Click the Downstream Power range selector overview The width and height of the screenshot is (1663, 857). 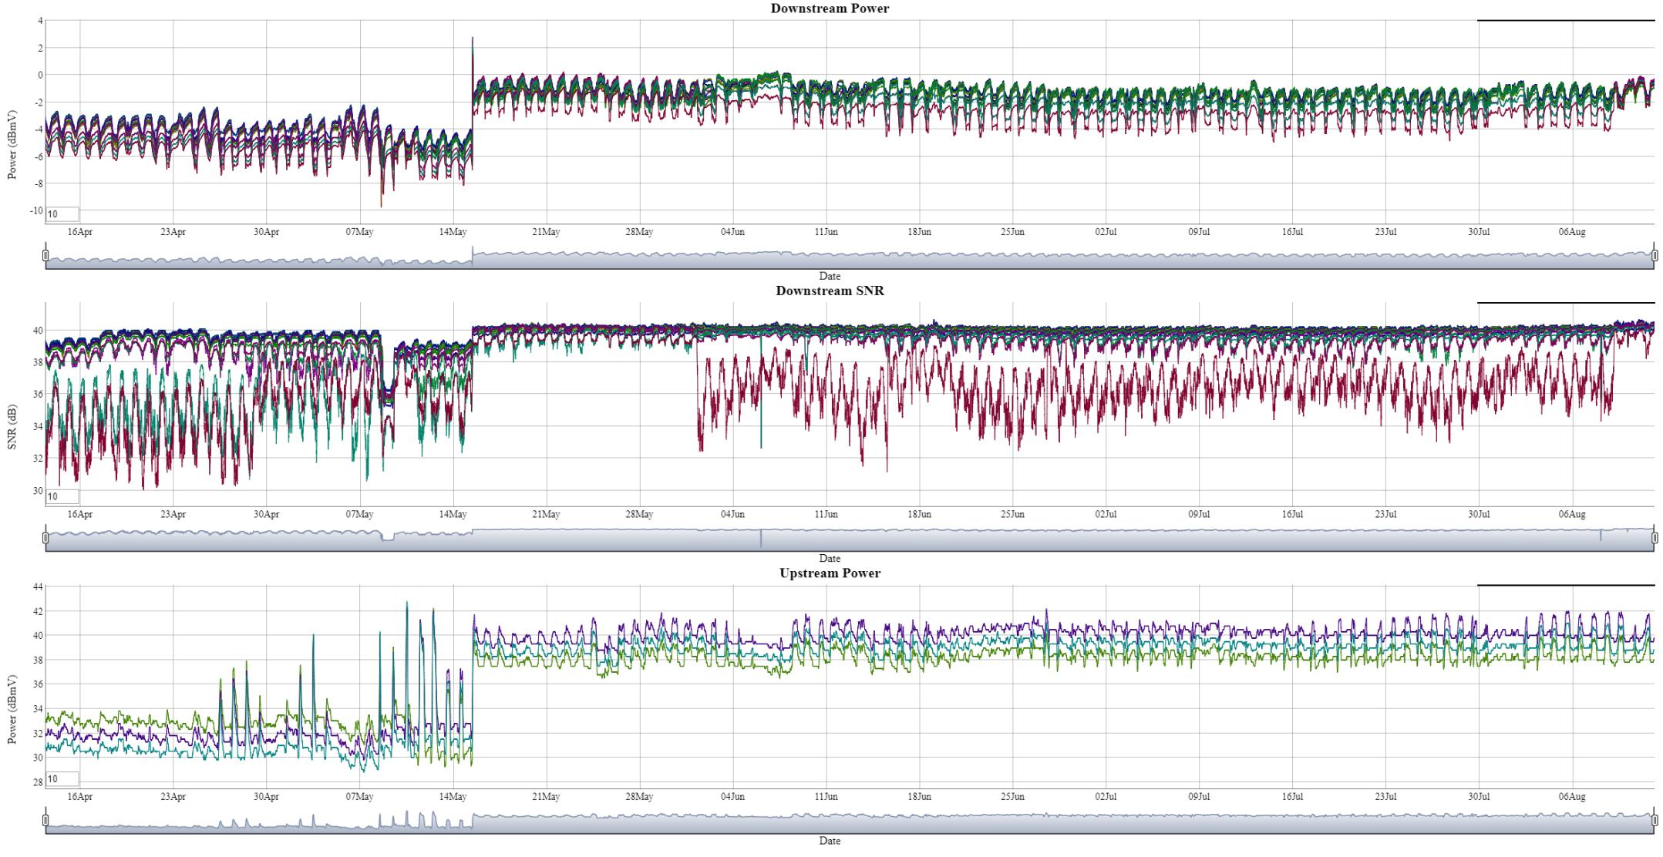click(848, 260)
